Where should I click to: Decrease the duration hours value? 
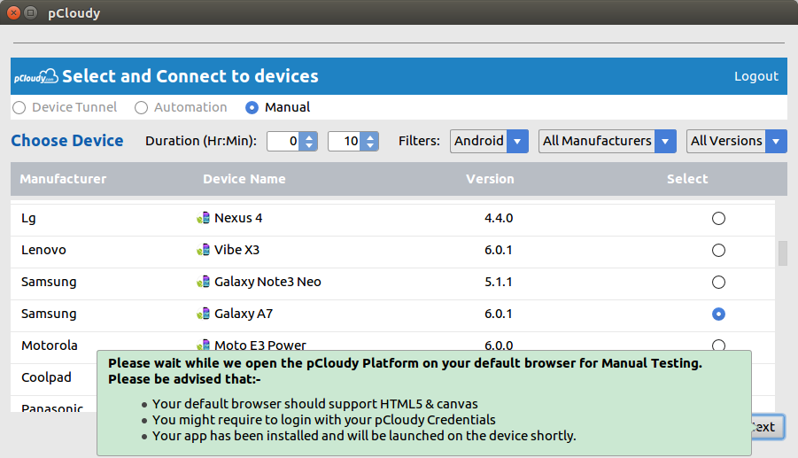click(309, 146)
